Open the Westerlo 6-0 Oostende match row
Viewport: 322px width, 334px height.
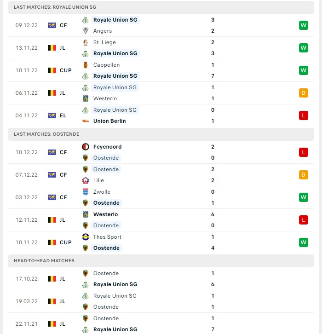(x=161, y=220)
